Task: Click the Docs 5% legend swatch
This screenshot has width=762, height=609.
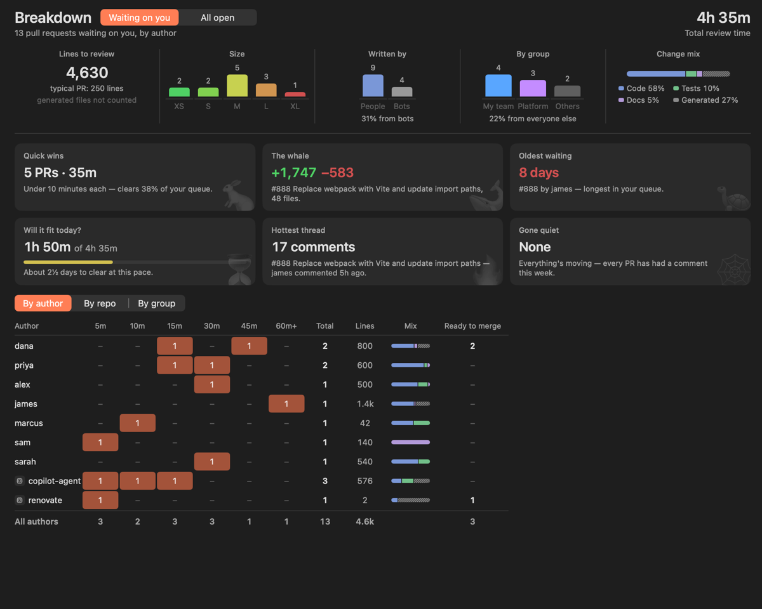Action: [621, 100]
